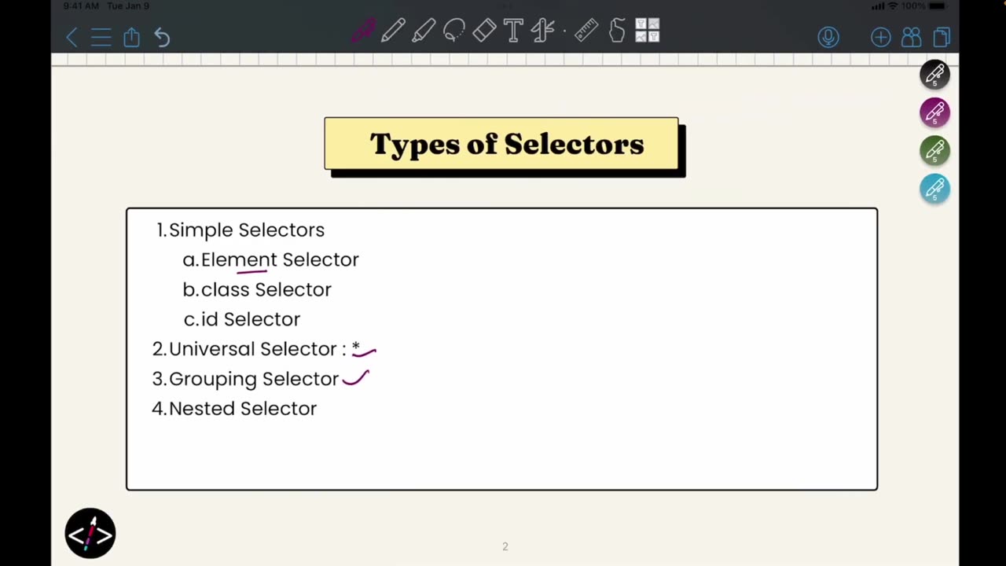Select the eraser tool
Screen dimensions: 1006x566
coord(484,31)
